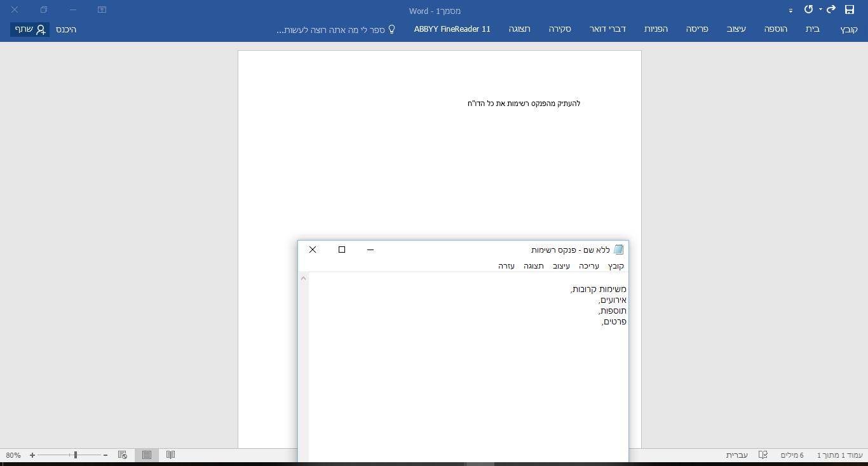
Task: Open the Ribbon Display Options button
Action: pyautogui.click(x=102, y=10)
